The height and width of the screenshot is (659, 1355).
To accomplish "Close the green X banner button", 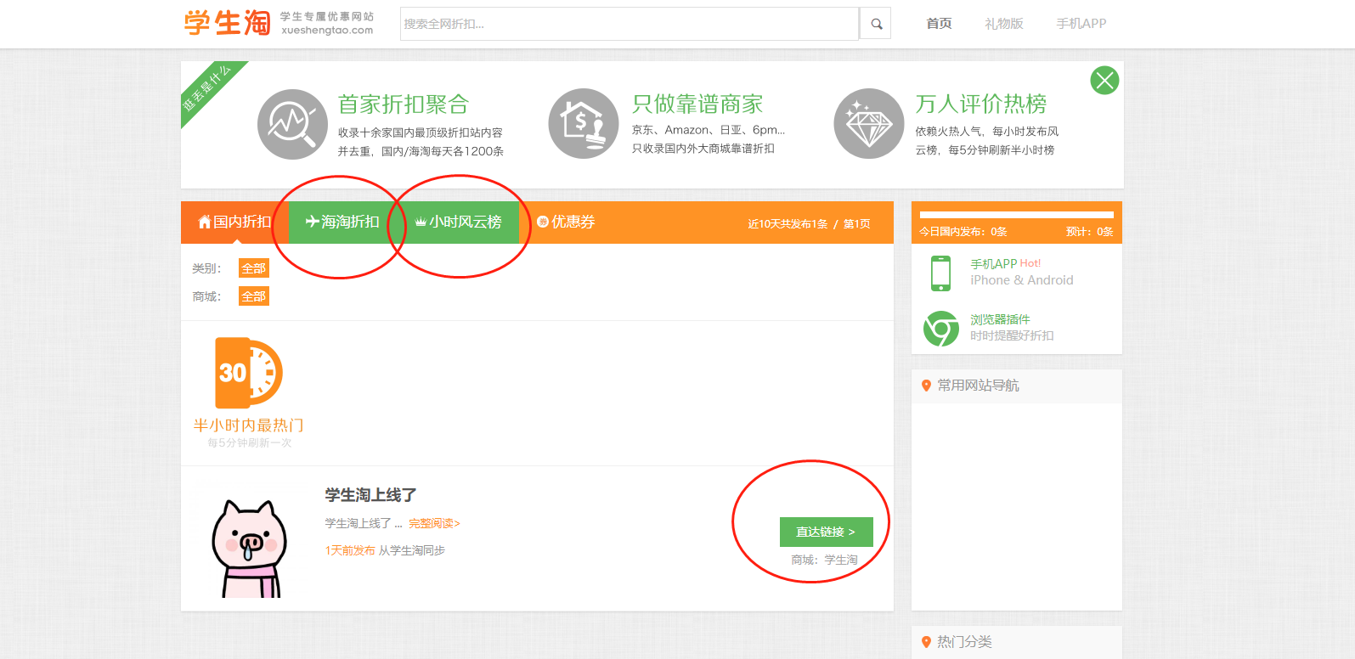I will coord(1104,81).
